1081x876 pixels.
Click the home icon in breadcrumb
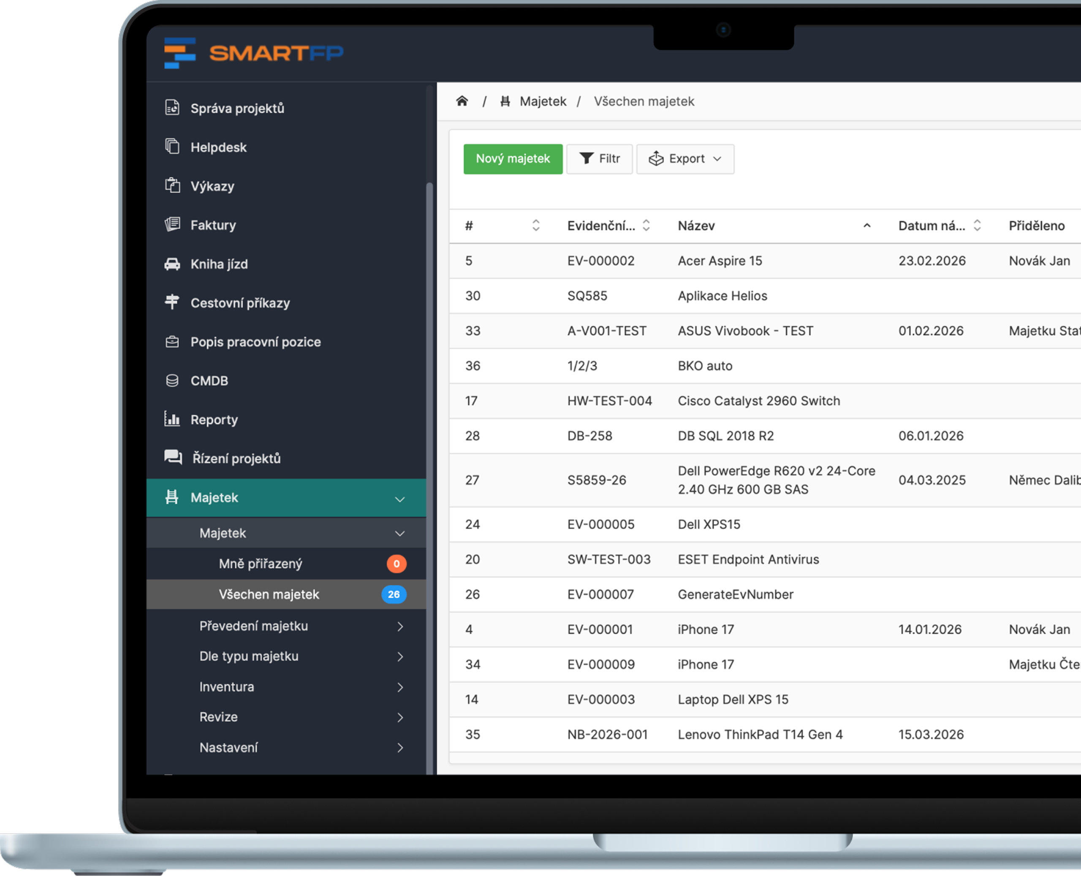point(462,101)
